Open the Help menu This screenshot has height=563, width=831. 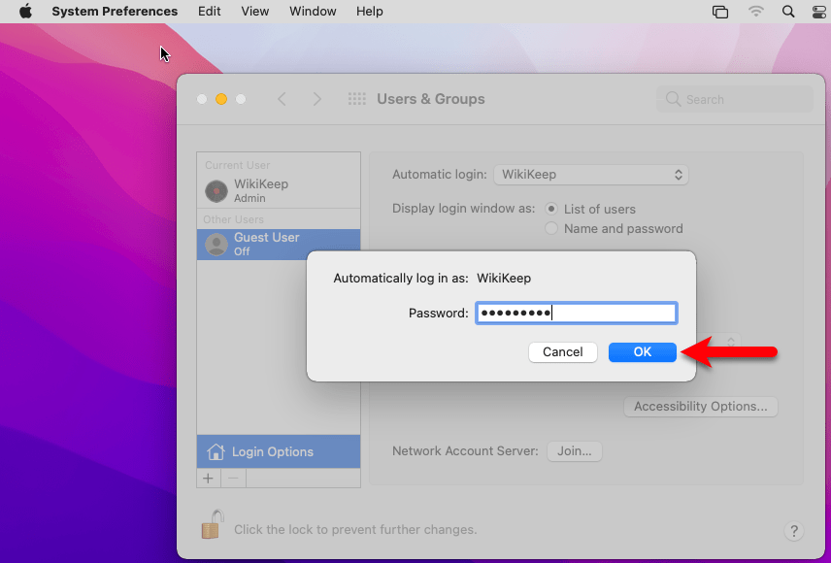click(x=370, y=11)
